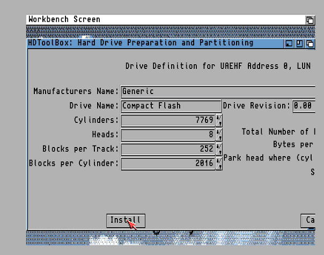Click the Install button

(126, 221)
